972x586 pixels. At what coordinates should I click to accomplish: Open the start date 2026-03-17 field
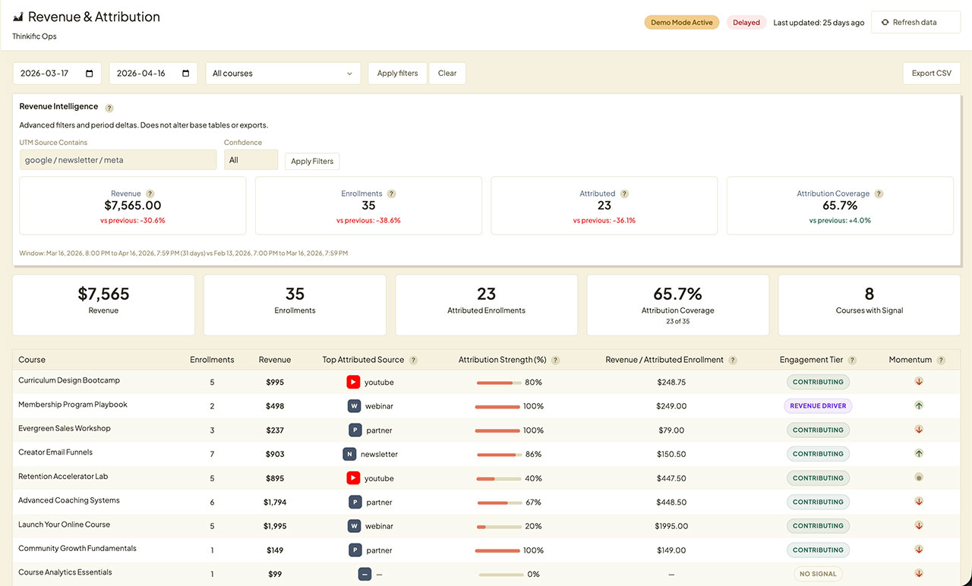[57, 74]
